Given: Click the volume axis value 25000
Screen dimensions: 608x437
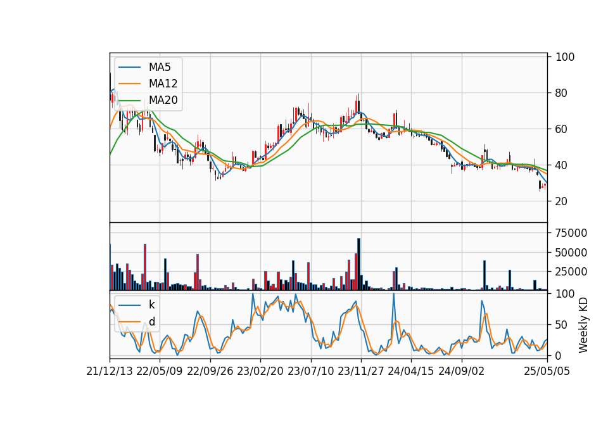Looking at the screenshot, I should 571,272.
